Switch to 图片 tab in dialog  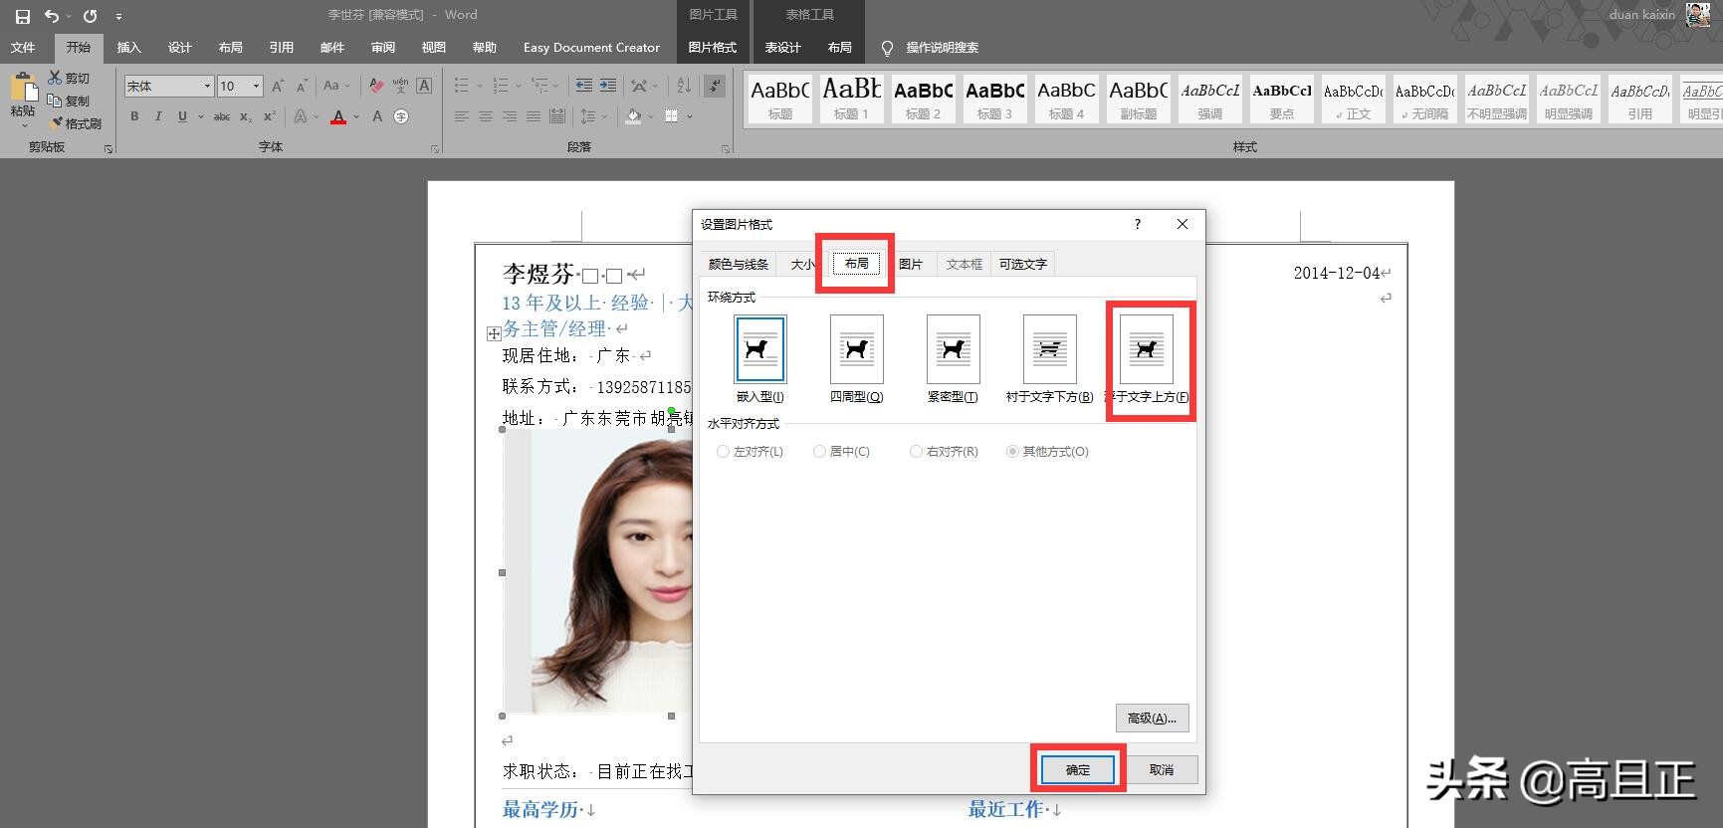[x=911, y=264]
